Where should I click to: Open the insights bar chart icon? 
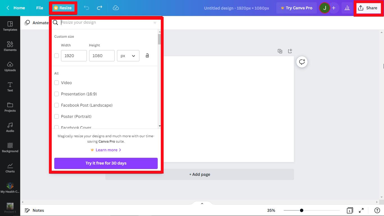[347, 8]
